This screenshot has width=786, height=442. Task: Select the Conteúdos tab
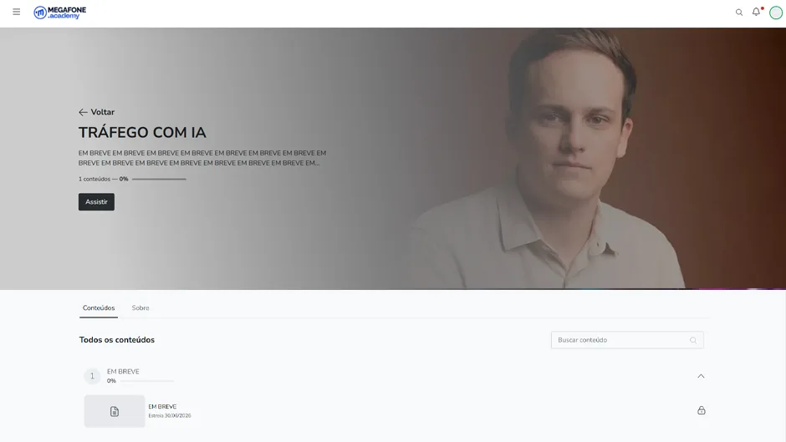(x=99, y=308)
